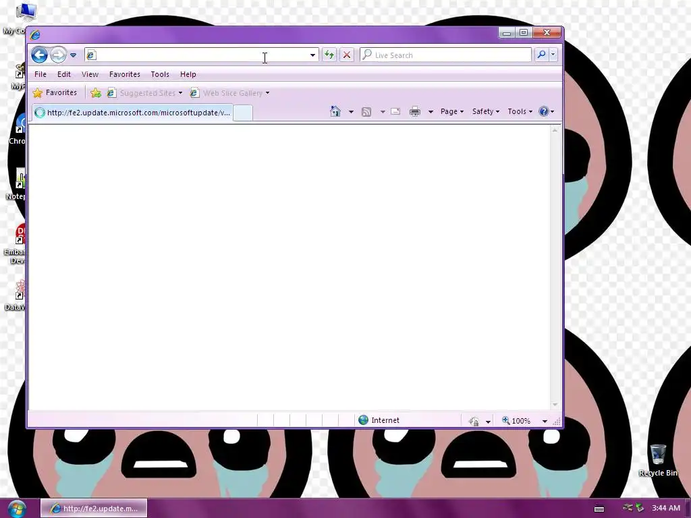Select My Computer desktop icon
Image resolution: width=691 pixels, height=518 pixels.
(x=14, y=19)
